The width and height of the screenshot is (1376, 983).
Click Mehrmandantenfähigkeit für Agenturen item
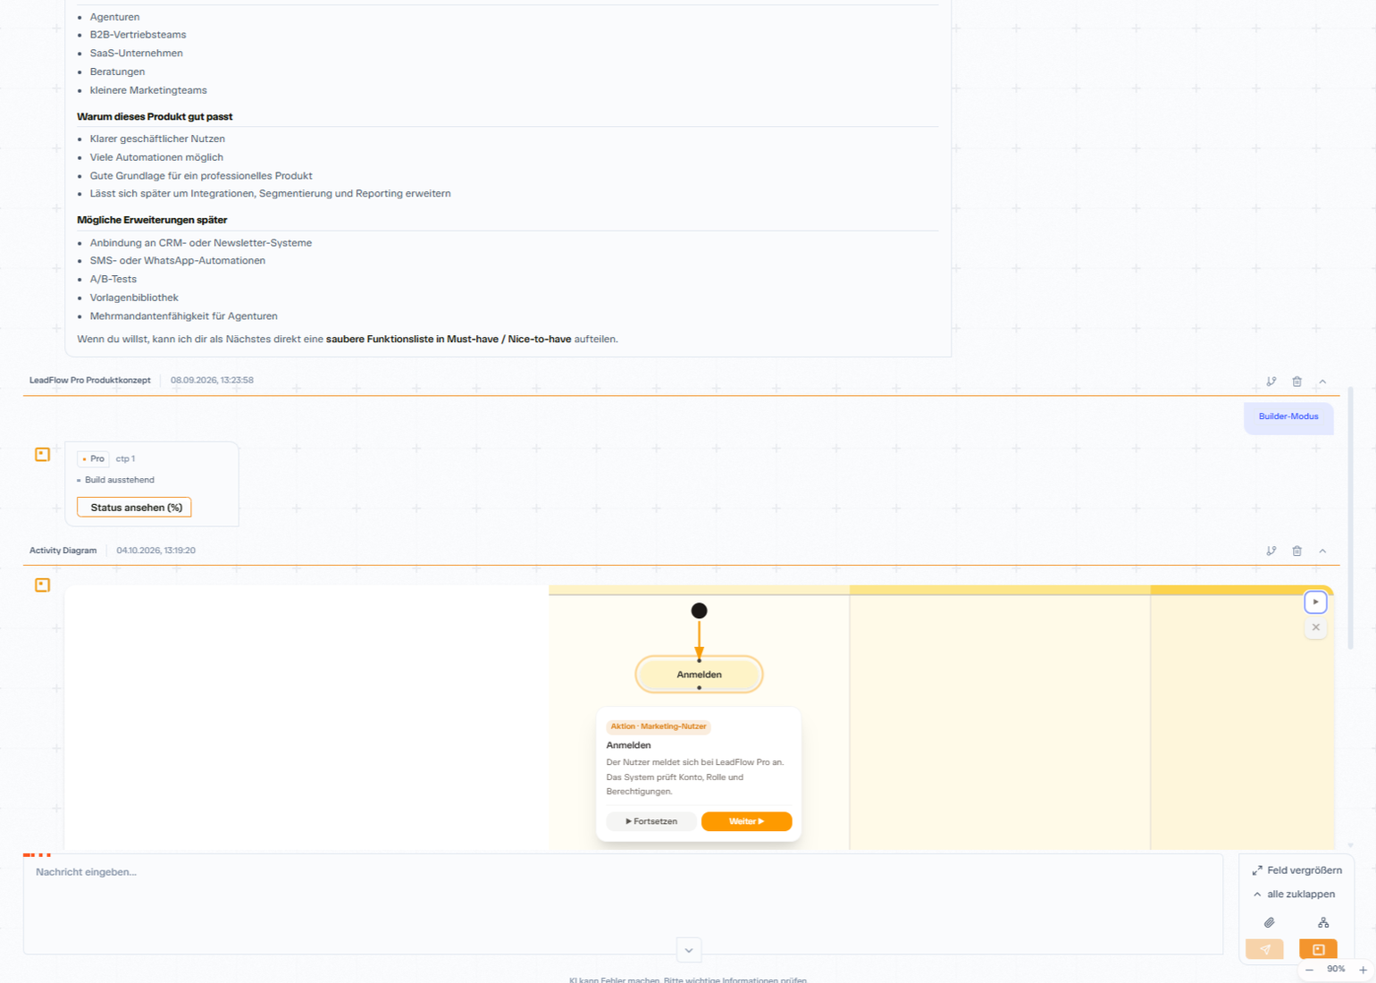coord(183,316)
